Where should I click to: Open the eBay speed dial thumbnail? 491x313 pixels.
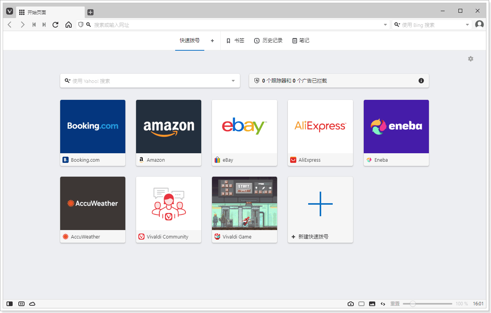(x=245, y=126)
